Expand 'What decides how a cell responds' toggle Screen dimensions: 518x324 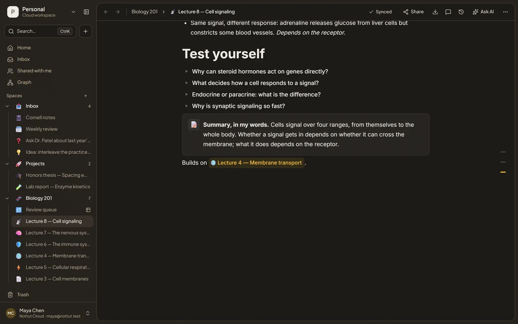click(186, 83)
